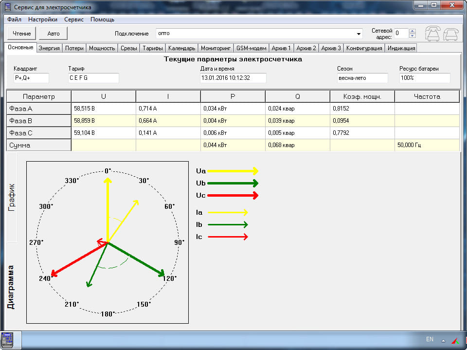467x350 pixels.
Task: Click the app icon in the title bar
Action: tap(8, 7)
